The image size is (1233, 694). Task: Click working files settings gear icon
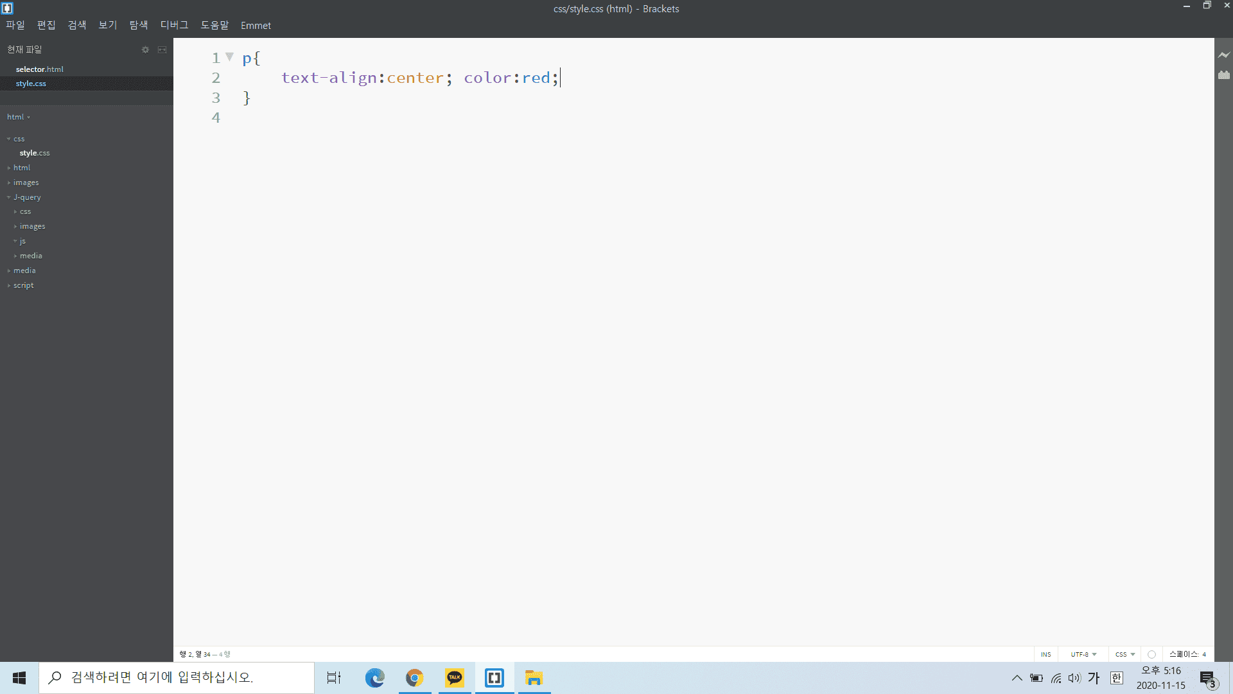click(145, 49)
